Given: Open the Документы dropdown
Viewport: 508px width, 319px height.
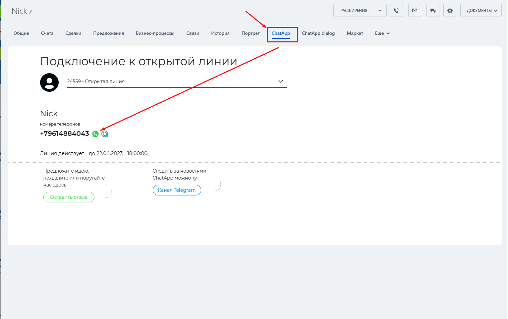Looking at the screenshot, I should [481, 11].
